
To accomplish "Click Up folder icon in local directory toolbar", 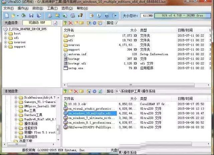I will [65, 91].
